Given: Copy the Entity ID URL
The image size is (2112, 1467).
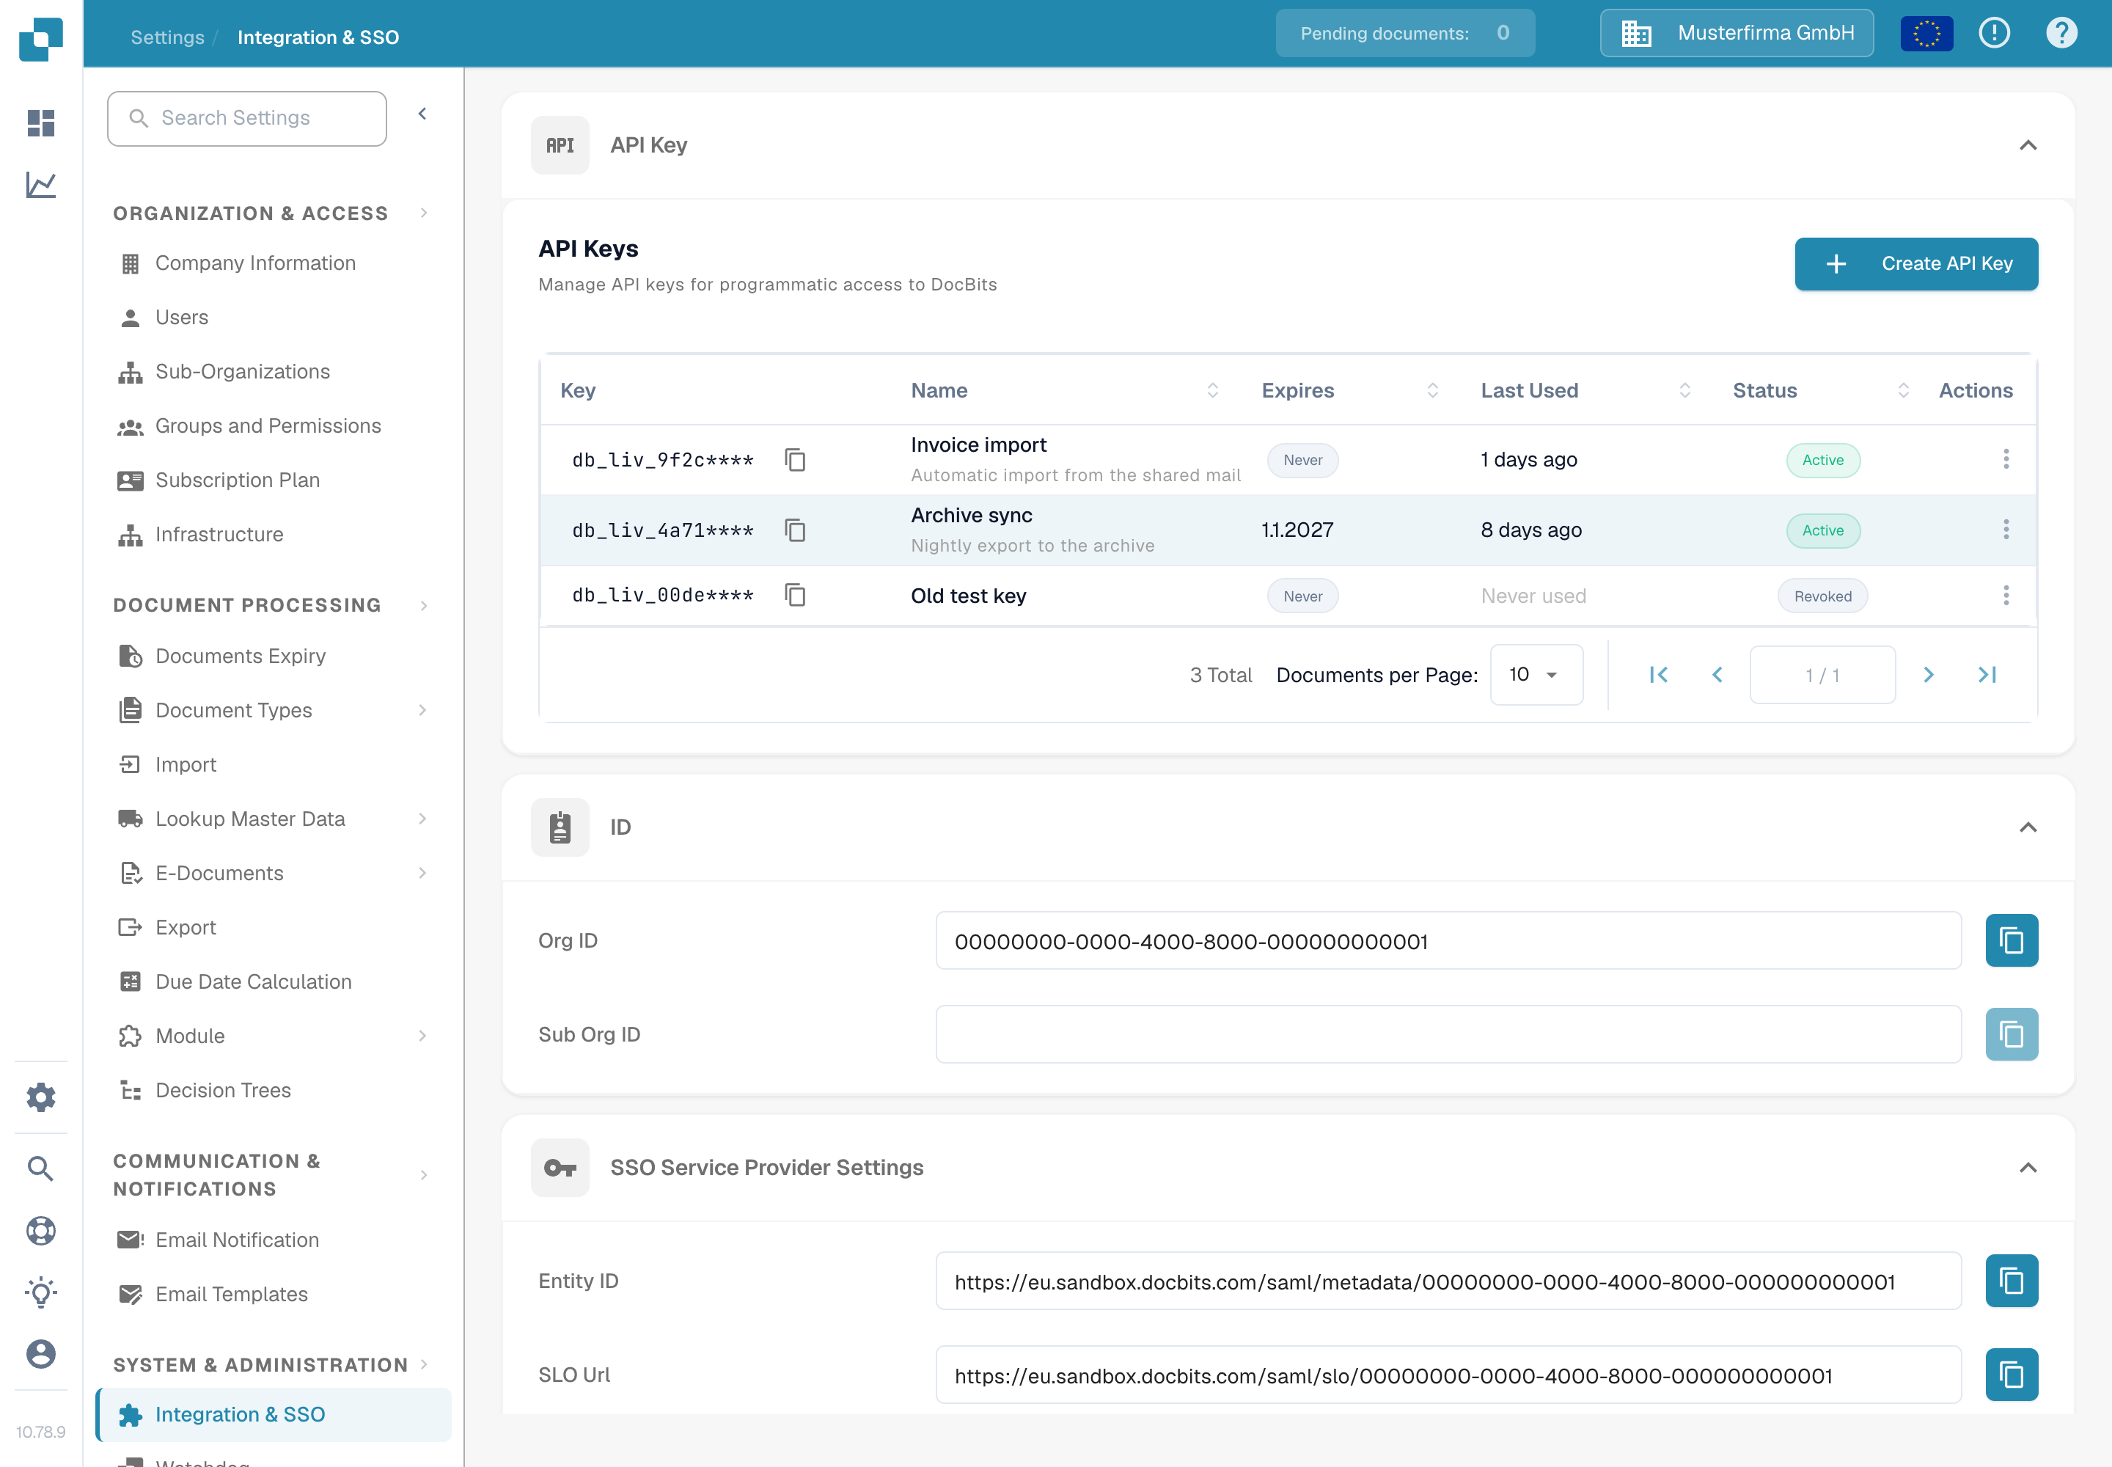Looking at the screenshot, I should click(2011, 1281).
